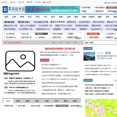Switch to the lower 访谈 tab

tap(46, 101)
